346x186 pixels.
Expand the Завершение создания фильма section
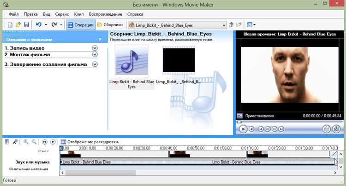click(x=95, y=64)
